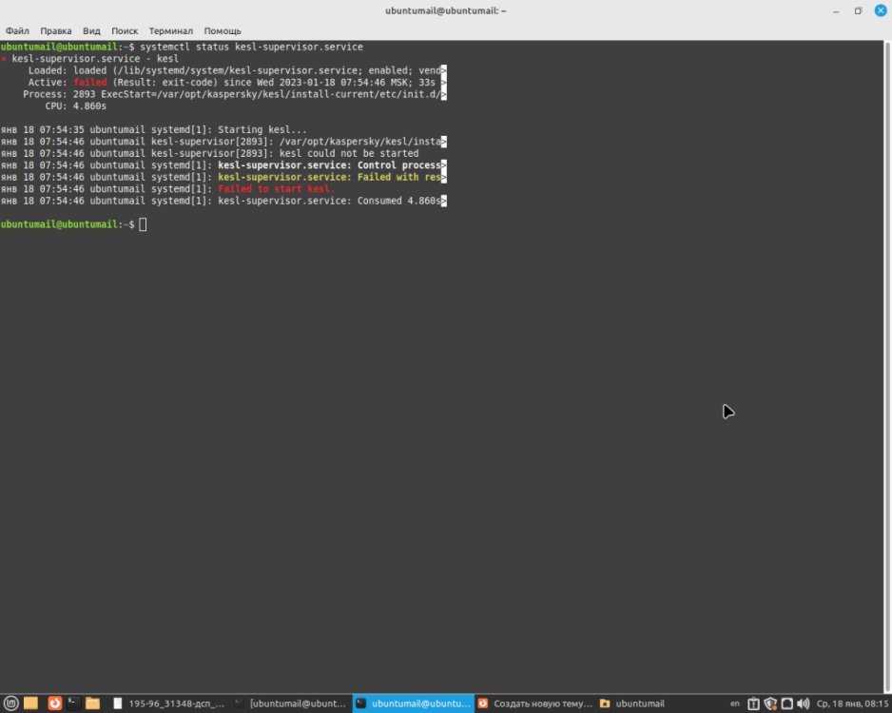Open the update manager shield icon
The height and width of the screenshot is (713, 892).
coord(770,703)
